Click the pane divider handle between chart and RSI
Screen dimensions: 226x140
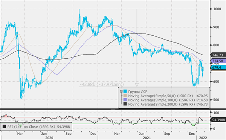point(113,109)
